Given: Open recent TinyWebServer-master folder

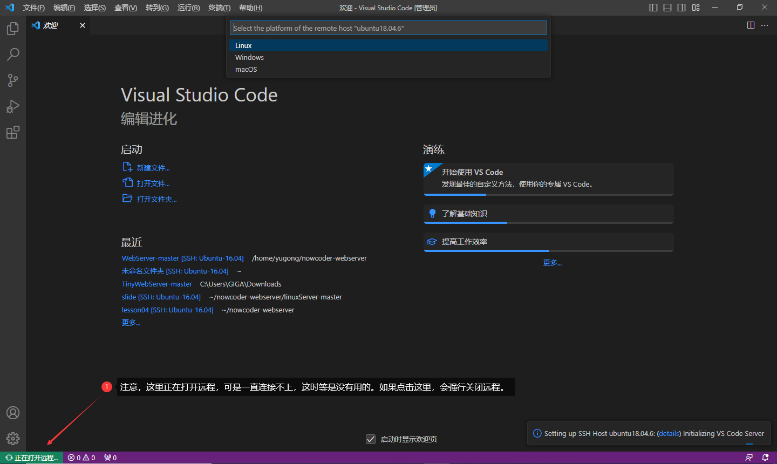Looking at the screenshot, I should 156,284.
